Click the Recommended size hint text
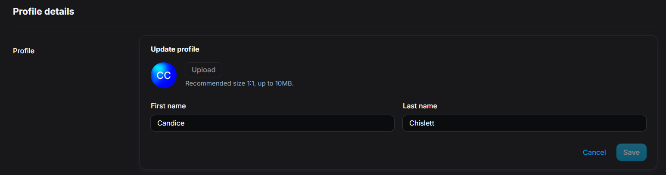Viewport: 666px width, 175px height. (239, 83)
